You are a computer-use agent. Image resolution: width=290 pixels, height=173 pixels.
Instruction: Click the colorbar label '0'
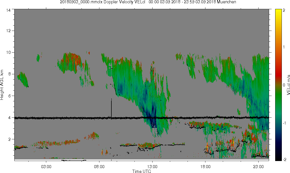pyautogui.click(x=284, y=85)
